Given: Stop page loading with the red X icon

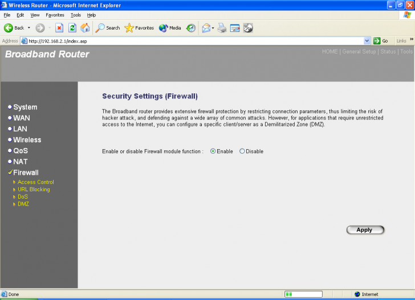Looking at the screenshot, I should 59,28.
